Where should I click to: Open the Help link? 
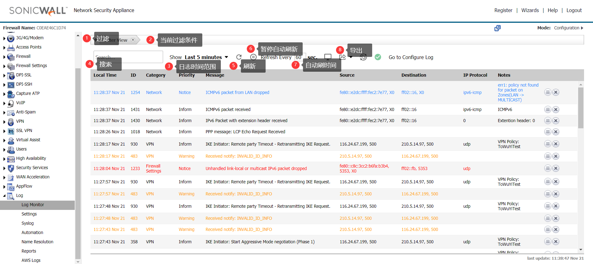coord(553,10)
